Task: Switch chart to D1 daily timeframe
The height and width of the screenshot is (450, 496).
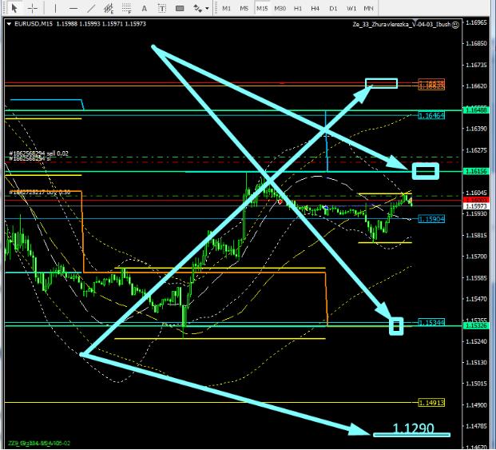Action: click(x=333, y=8)
